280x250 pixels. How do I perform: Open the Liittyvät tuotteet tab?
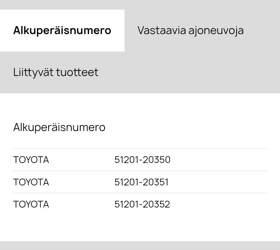pos(56,72)
